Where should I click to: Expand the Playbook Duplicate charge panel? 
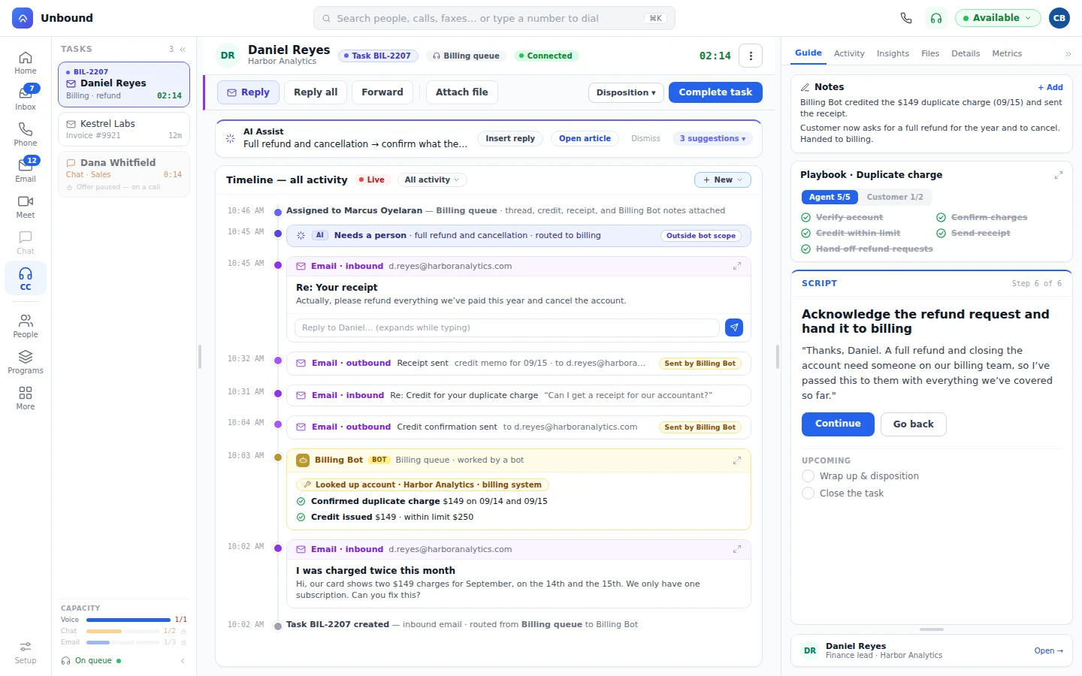[x=1058, y=175]
